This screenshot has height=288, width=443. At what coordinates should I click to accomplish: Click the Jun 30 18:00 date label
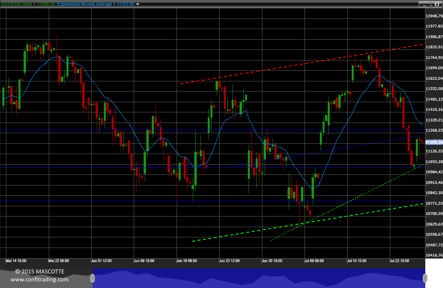(272, 261)
